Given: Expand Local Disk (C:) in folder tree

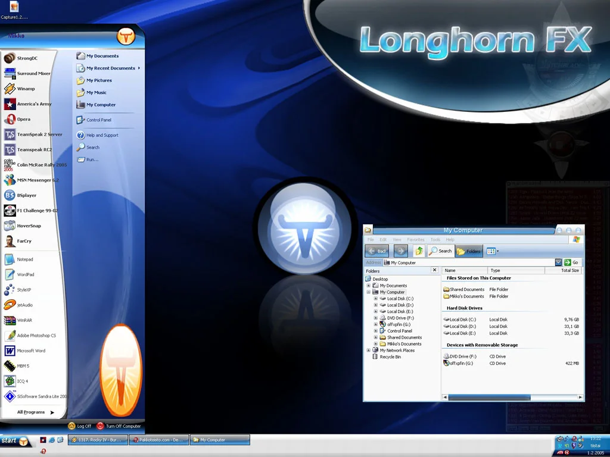Looking at the screenshot, I should tap(376, 299).
